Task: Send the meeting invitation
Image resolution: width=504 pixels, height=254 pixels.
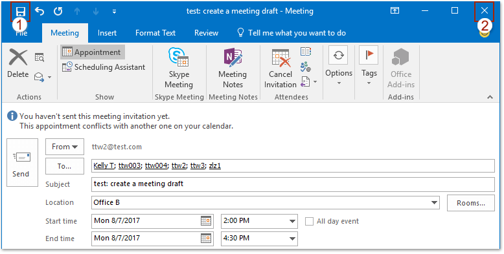Action: coord(22,162)
